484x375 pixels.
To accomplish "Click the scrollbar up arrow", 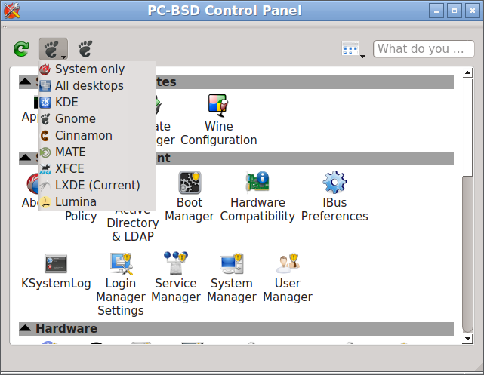I will tap(467, 72).
